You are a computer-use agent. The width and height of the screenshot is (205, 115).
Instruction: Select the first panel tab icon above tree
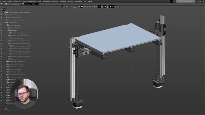pos(1,9)
